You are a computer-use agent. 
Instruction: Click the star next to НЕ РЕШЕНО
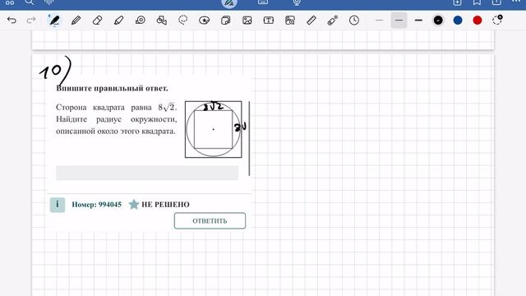click(134, 204)
